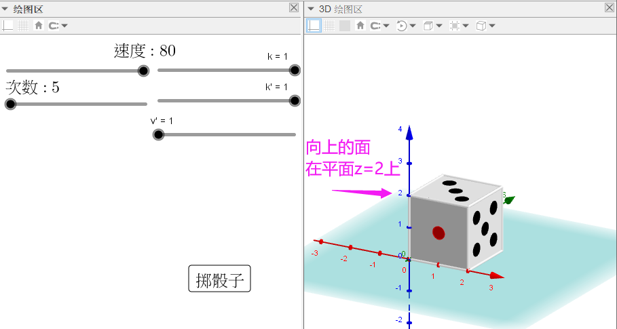Toggle axes display in 3D 绘图区 toolbar

pyautogui.click(x=314, y=26)
